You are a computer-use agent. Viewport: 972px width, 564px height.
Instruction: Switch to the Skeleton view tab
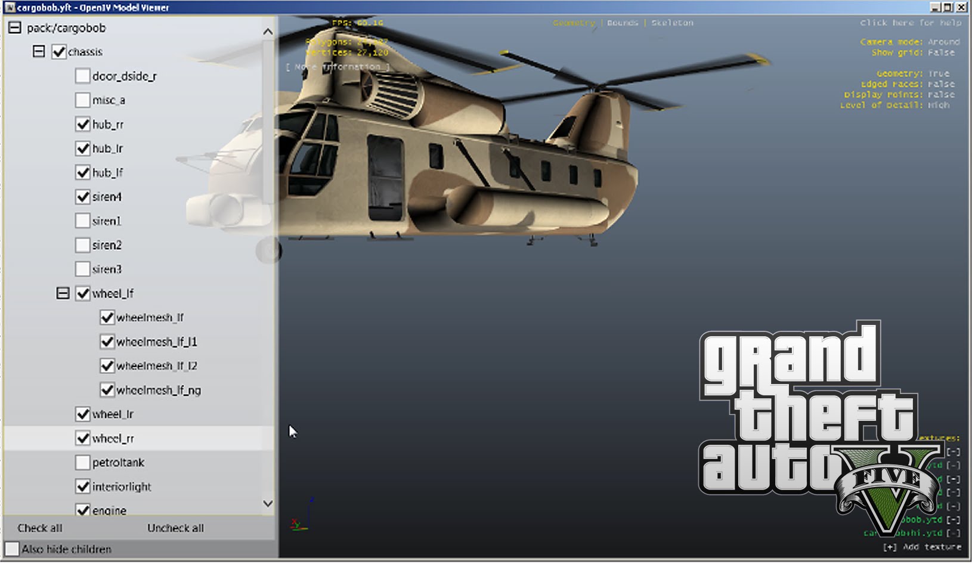(x=672, y=23)
